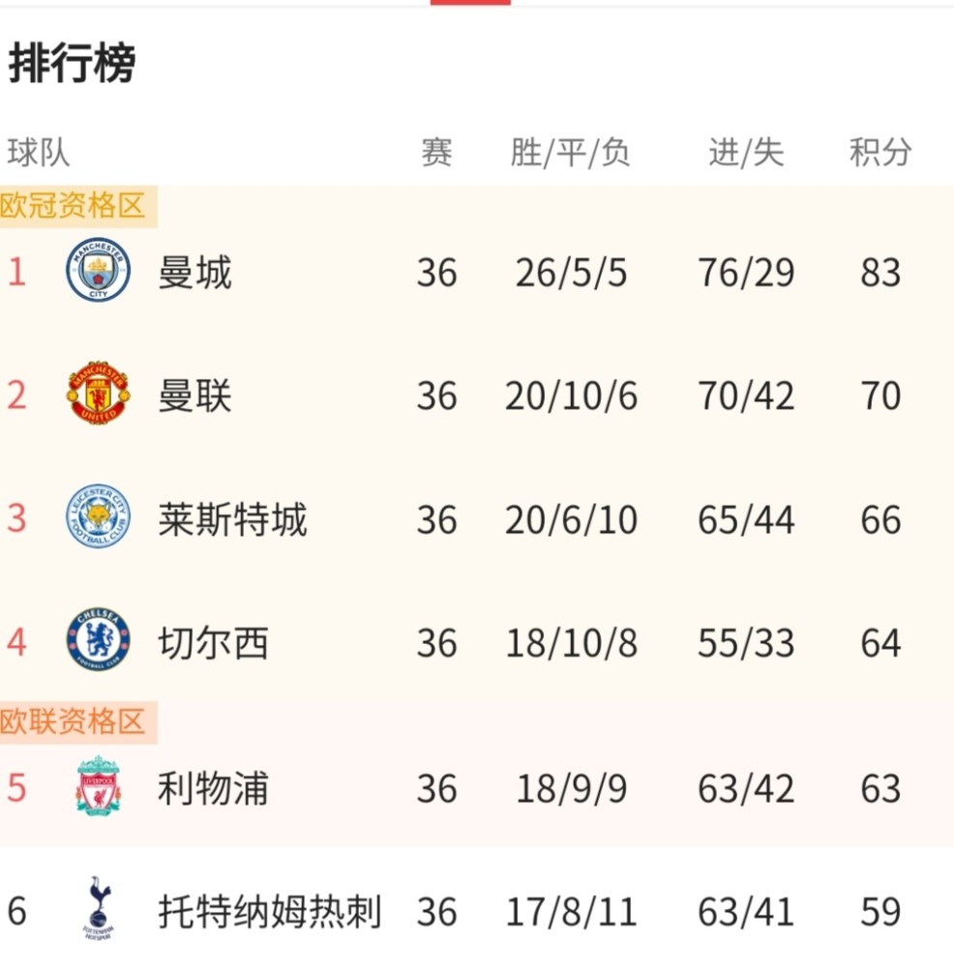Tap the 积分 column header
The image size is (954, 967).
880,152
